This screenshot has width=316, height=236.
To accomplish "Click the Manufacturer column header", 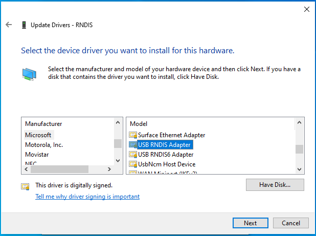I will [x=43, y=124].
